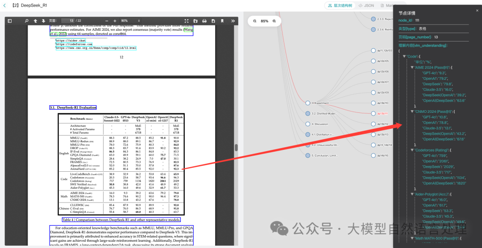Collapse the "Math MATH-500 (Pass@1)" JSON node
482x248 pixels.
pos(412,238)
